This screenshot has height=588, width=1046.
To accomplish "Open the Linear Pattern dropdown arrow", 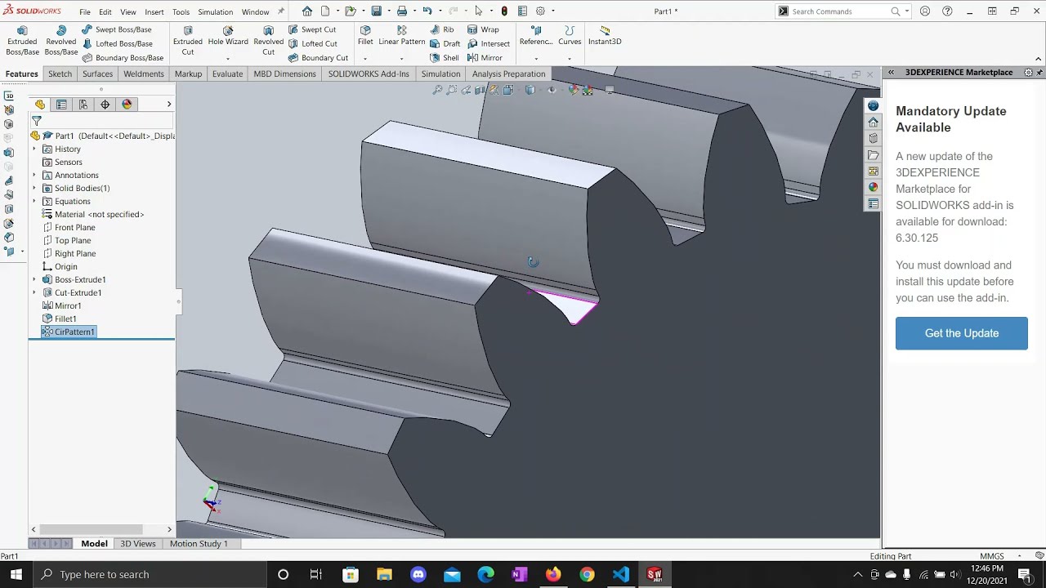I will click(401, 59).
